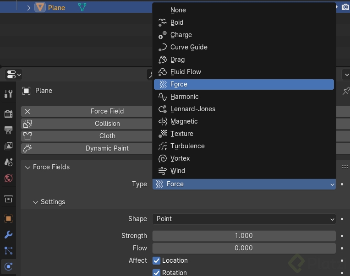Open the Tool properties tab
This screenshot has width=350, height=276.
[8, 94]
